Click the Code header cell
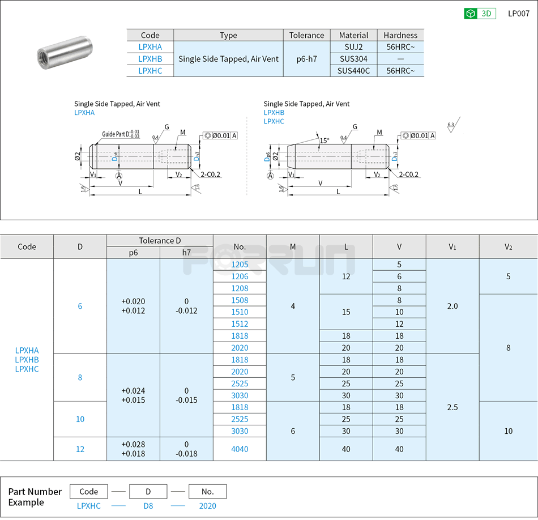 (27, 246)
